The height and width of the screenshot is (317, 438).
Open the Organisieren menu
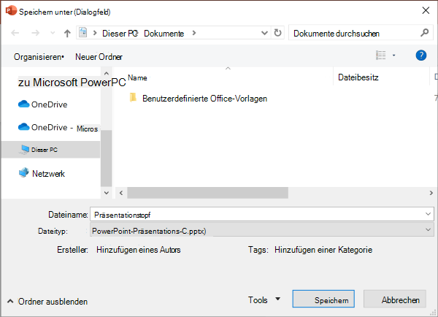tap(39, 57)
